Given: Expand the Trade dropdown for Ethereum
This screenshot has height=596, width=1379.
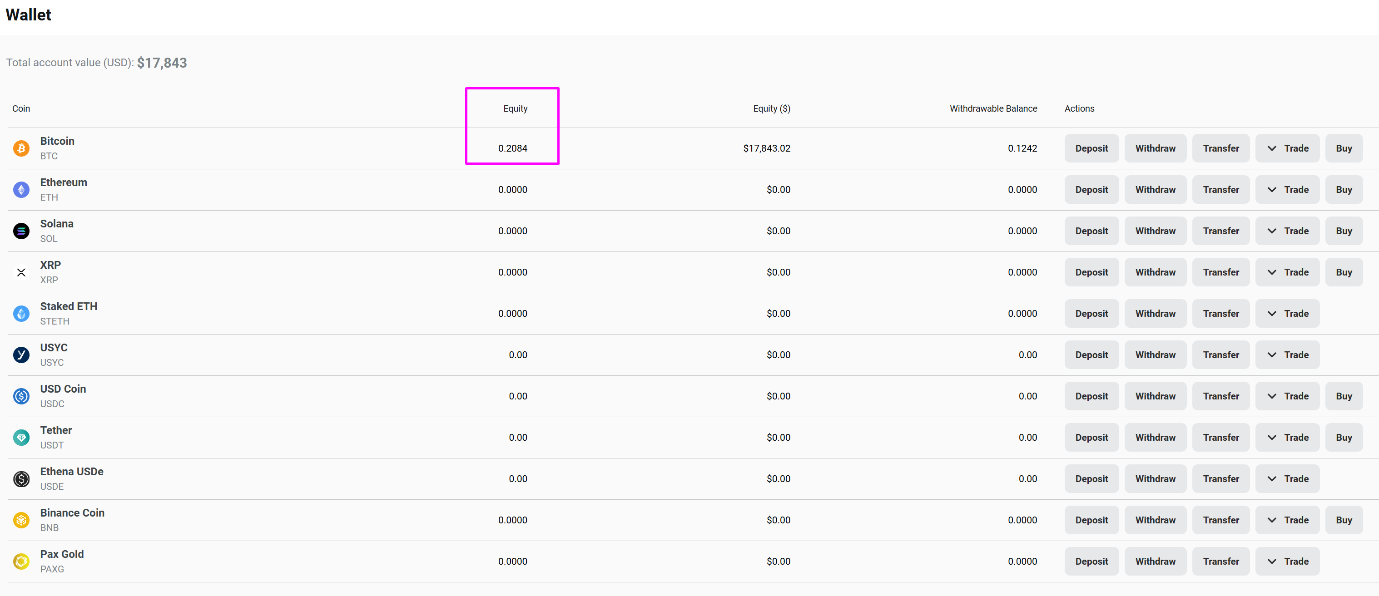Looking at the screenshot, I should tap(1287, 189).
